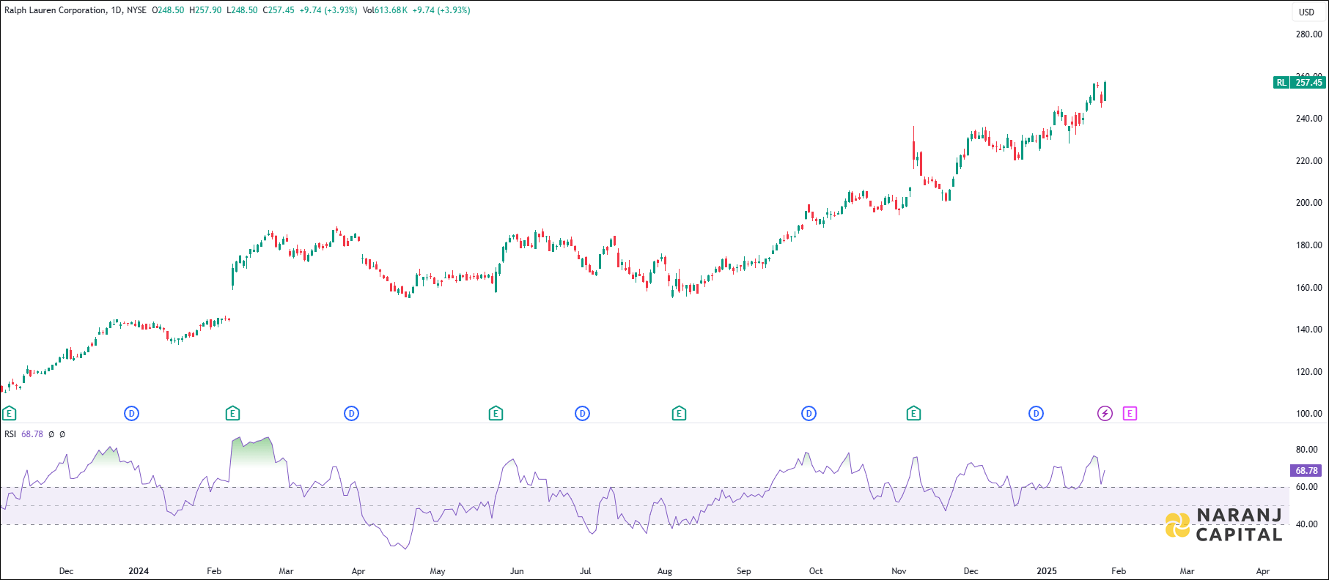Click the 100.00 price axis label
1329x580 pixels.
[1308, 414]
